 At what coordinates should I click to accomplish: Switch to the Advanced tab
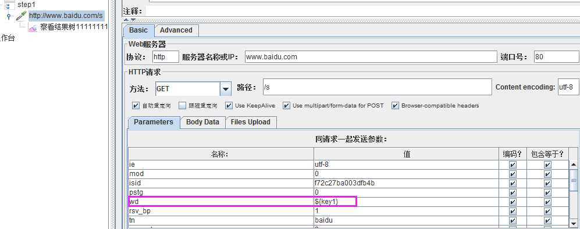[176, 30]
